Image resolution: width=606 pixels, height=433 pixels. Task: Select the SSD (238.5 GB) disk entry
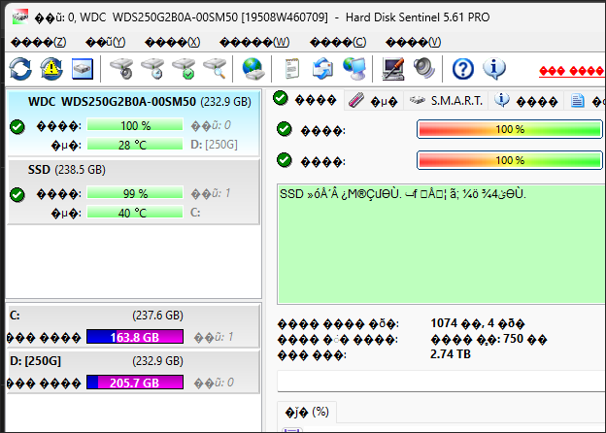point(134,191)
